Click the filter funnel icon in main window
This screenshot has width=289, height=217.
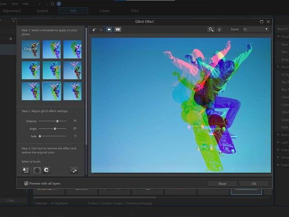13,20
